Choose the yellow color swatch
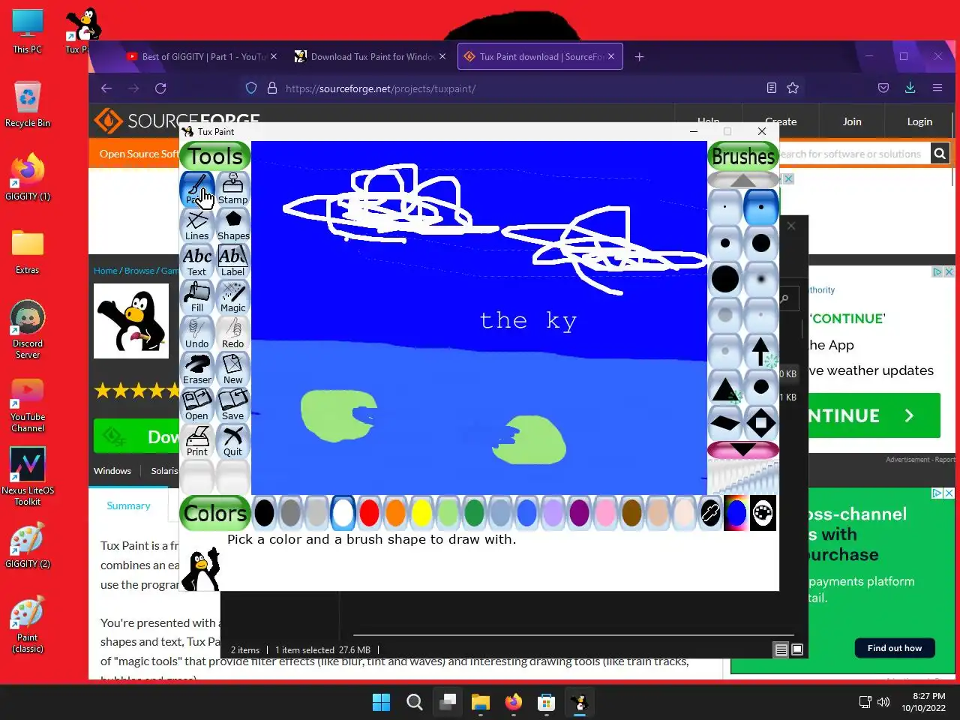Image resolution: width=960 pixels, height=720 pixels. coord(421,513)
